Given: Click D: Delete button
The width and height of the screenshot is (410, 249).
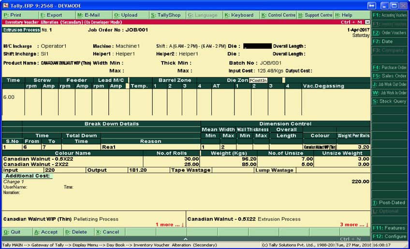Looking at the screenshot, I should (79, 232).
